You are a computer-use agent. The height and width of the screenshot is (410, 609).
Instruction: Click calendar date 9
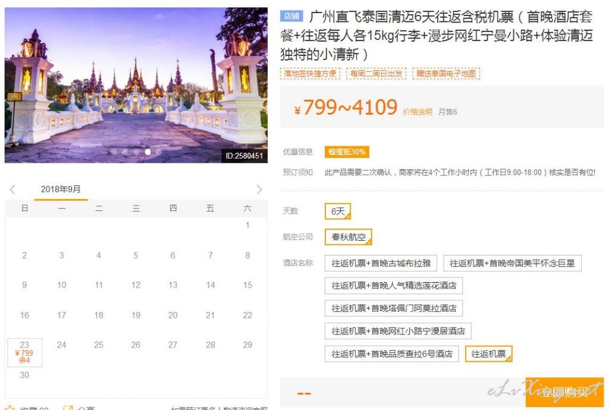[24, 285]
